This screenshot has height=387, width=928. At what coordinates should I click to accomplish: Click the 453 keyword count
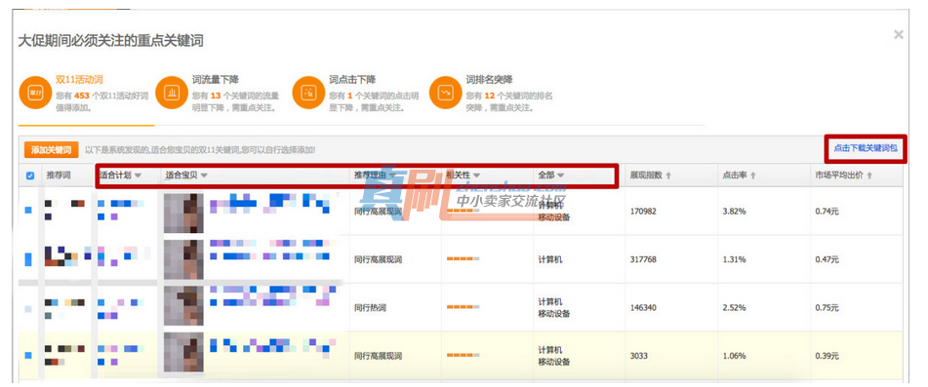[81, 96]
